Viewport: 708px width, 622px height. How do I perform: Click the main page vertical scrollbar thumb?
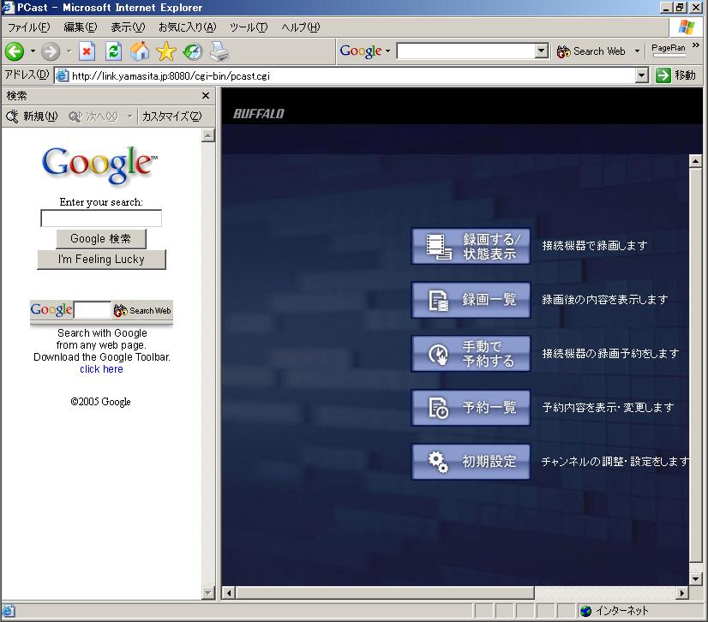point(695,366)
